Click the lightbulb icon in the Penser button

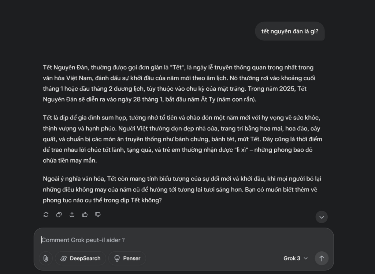[x=117, y=258]
